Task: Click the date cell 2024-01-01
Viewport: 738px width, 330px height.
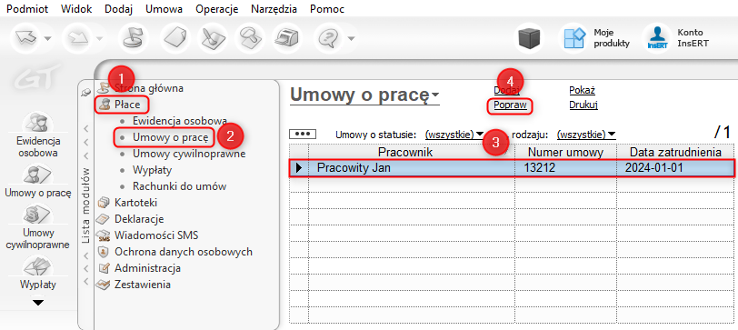Action: click(675, 168)
